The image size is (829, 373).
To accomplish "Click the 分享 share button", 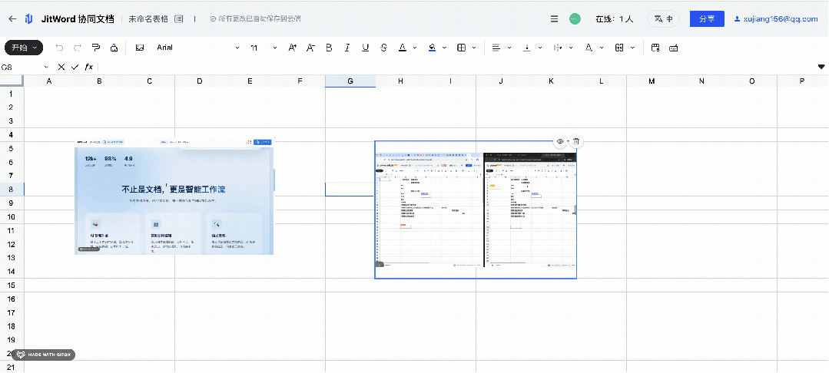I will coord(707,19).
